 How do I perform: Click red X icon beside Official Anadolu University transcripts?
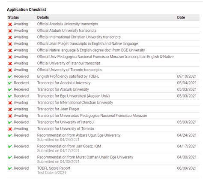[x=10, y=24]
